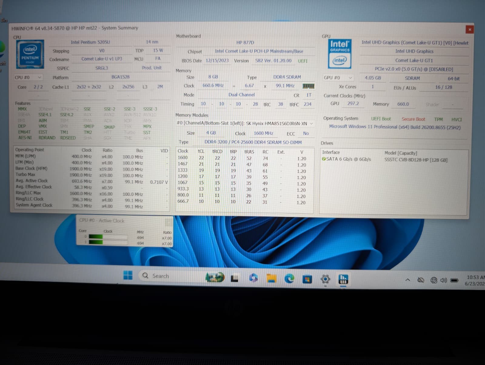This screenshot has width=485, height=365.
Task: Click the module type DDR4-3200 / PC4-25600
Action: click(253, 142)
